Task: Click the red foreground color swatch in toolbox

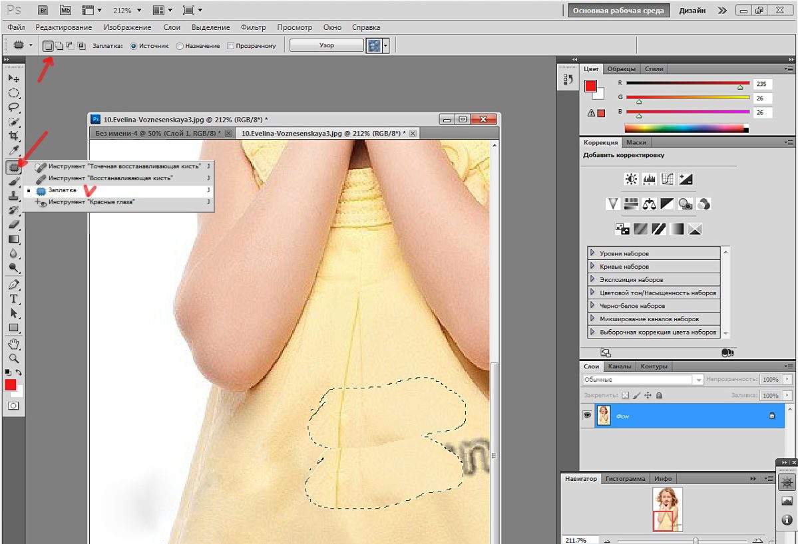Action: coord(10,385)
